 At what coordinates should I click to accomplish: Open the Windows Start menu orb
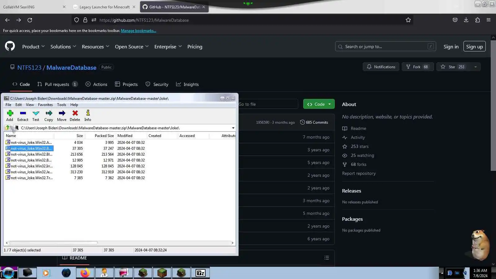click(x=8, y=273)
